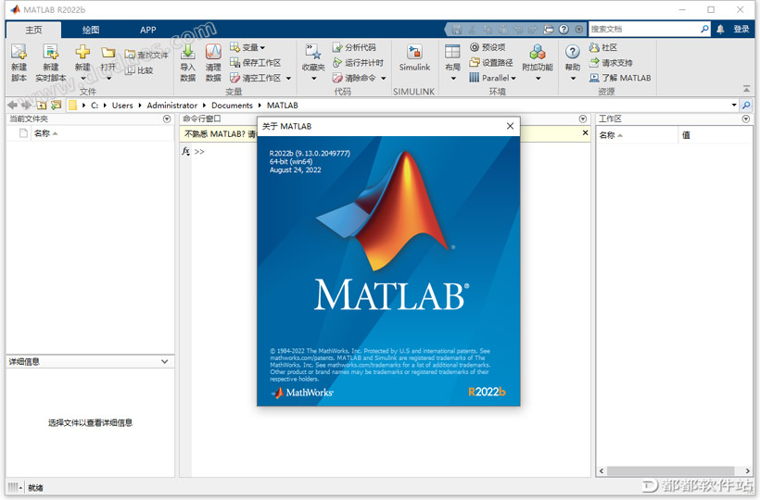Switch to the Home (主页) tab
This screenshot has height=500, width=760.
click(x=33, y=30)
